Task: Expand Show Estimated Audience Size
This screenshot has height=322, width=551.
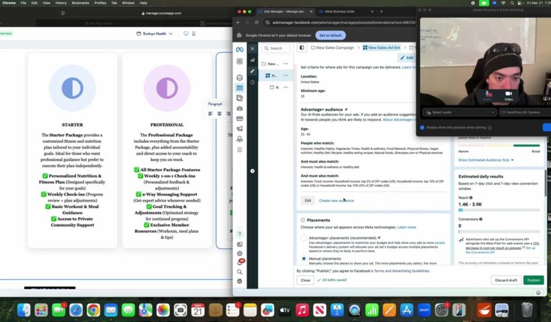Action: click(484, 160)
